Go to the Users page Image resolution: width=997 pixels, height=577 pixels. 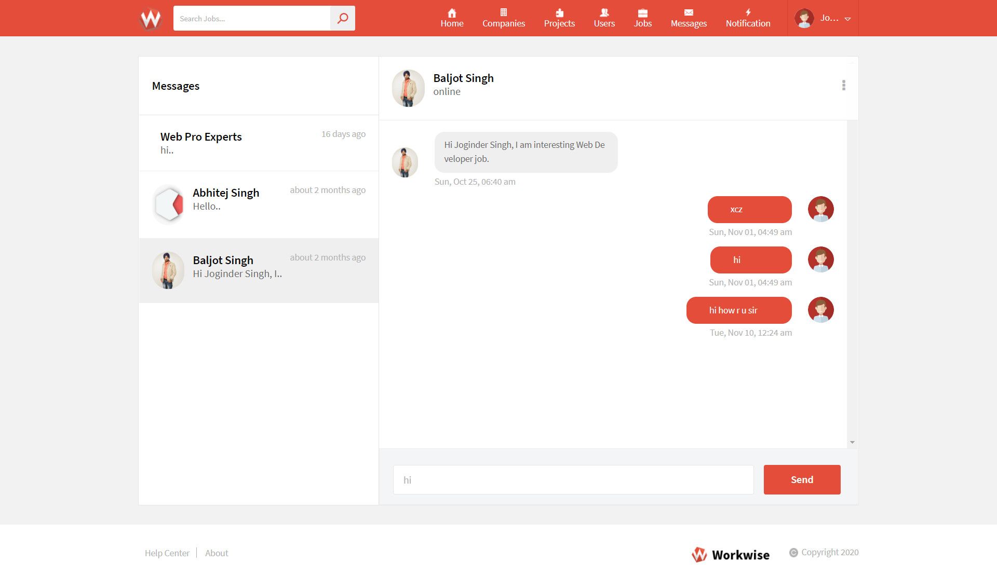coord(604,18)
